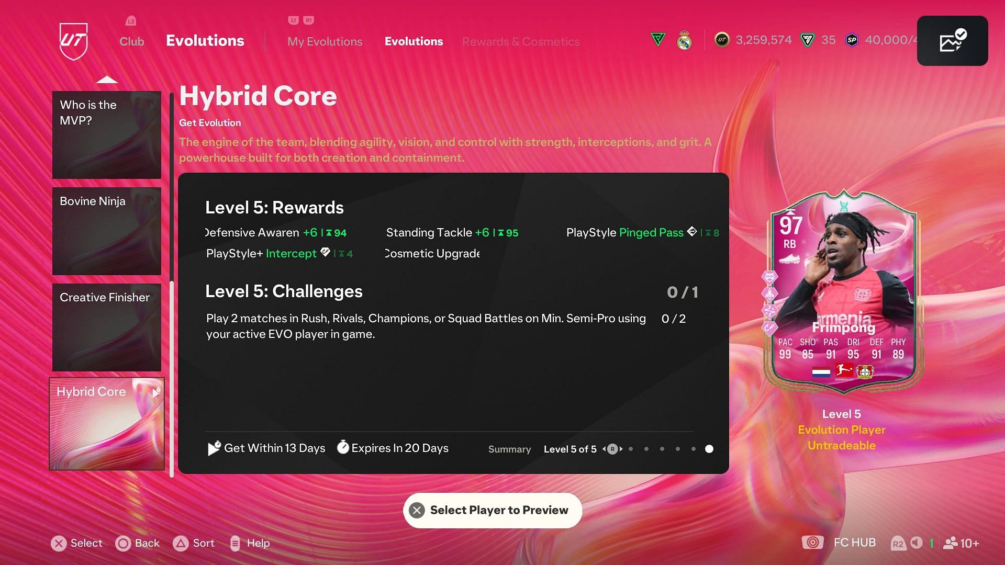
Task: Click the green triangle badge icon
Action: click(658, 39)
